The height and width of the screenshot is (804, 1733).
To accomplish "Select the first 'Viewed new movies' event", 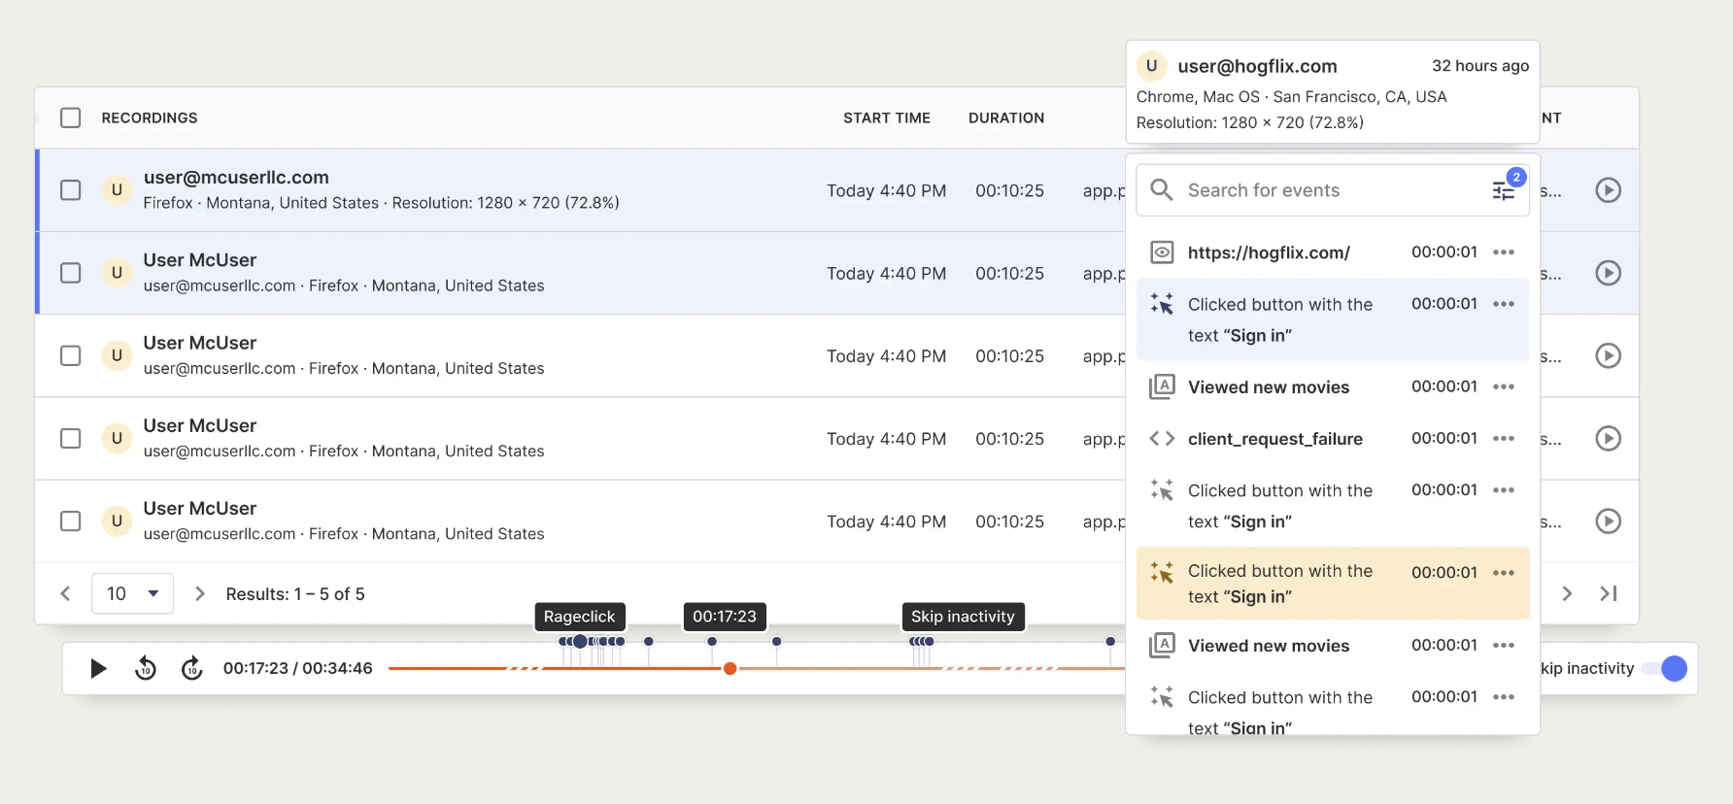I will tap(1268, 387).
